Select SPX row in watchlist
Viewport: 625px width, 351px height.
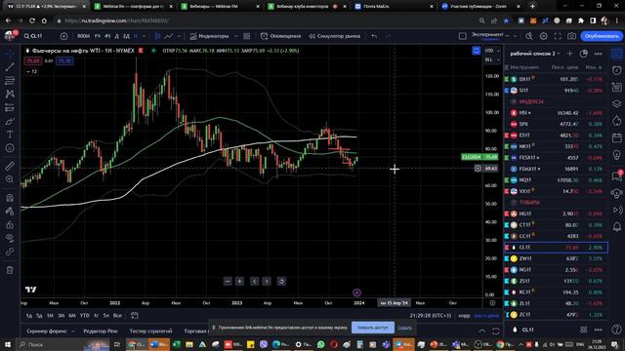[557, 124]
